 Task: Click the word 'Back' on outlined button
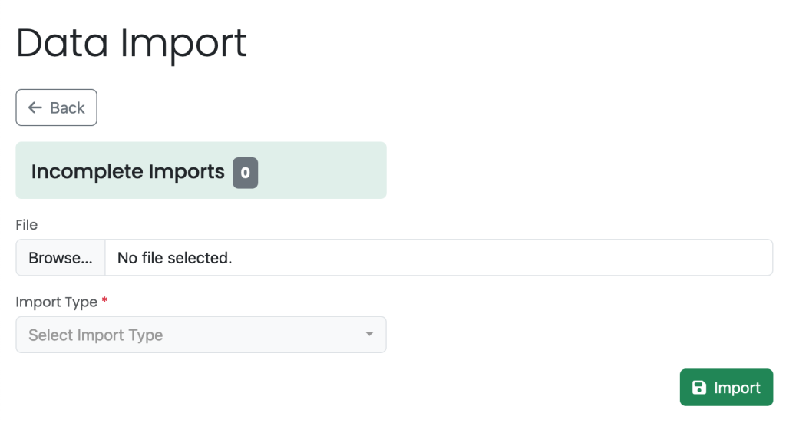coord(68,107)
